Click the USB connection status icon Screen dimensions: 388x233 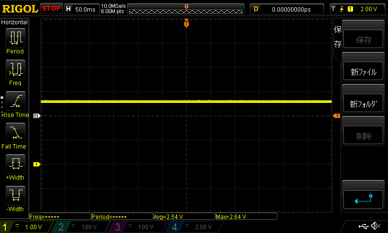coord(363,226)
